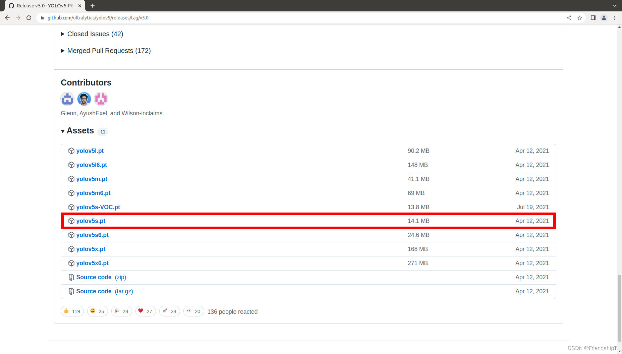This screenshot has width=622, height=354.
Task: Download yolov5l.pt
Action: point(90,151)
